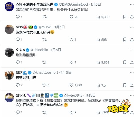The height and width of the screenshot is (117, 134).
Task: Open the 1月5日 timestamp of @kylej3012 tweet
Action: 90,95
